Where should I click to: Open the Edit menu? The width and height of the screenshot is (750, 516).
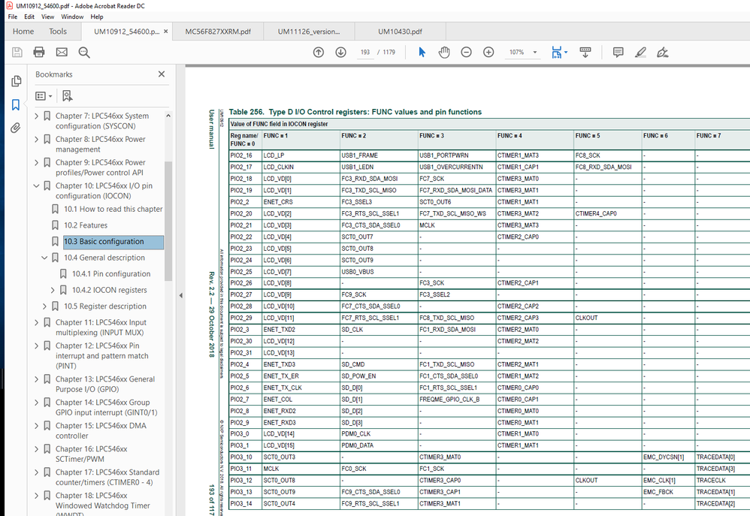tap(29, 17)
